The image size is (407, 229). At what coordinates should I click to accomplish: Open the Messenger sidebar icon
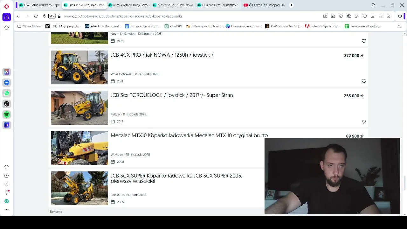click(7, 83)
